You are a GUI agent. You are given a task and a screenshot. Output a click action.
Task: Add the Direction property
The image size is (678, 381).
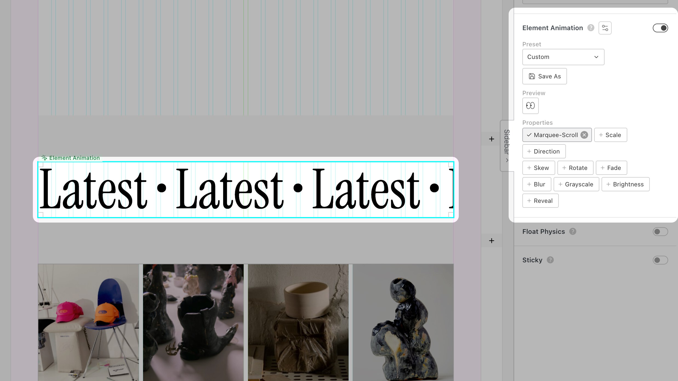tap(544, 151)
